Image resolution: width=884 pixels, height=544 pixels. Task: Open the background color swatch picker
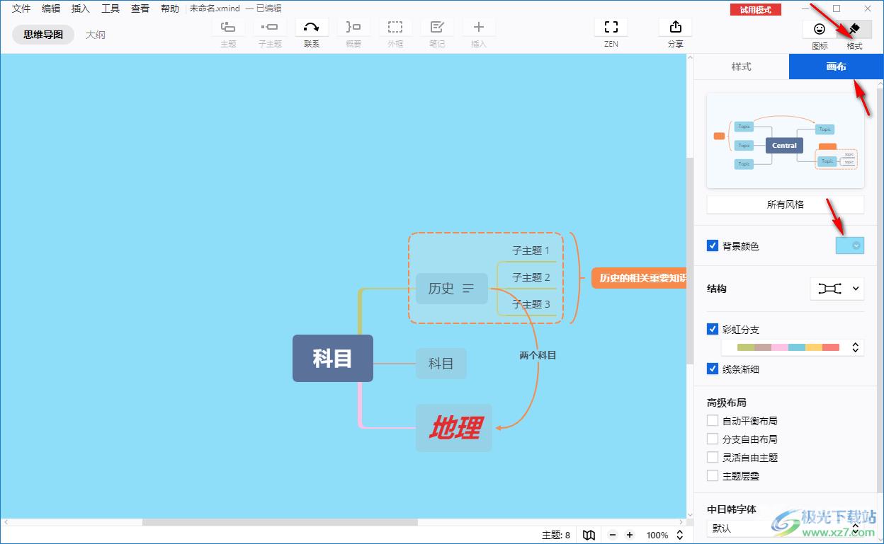(x=850, y=245)
